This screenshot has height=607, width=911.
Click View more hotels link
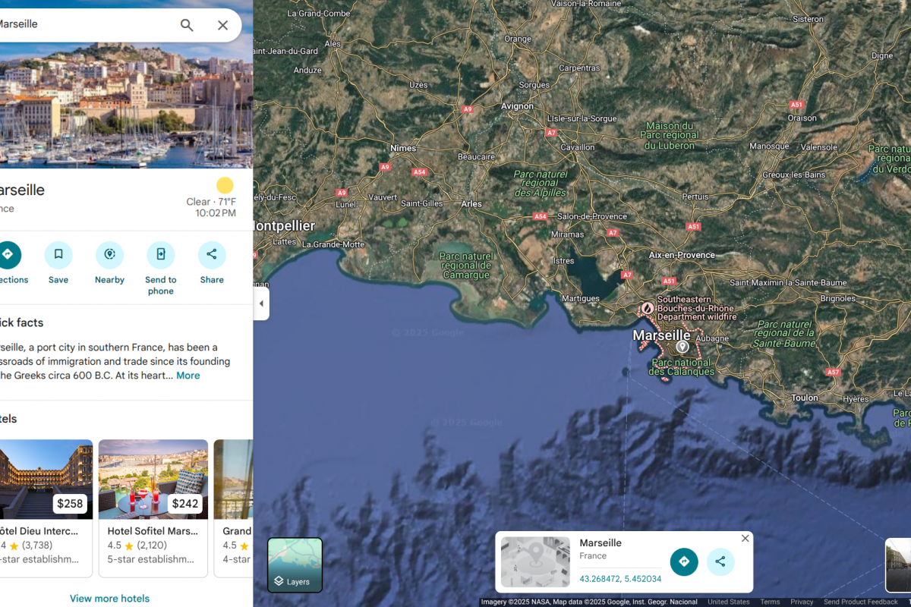point(109,599)
